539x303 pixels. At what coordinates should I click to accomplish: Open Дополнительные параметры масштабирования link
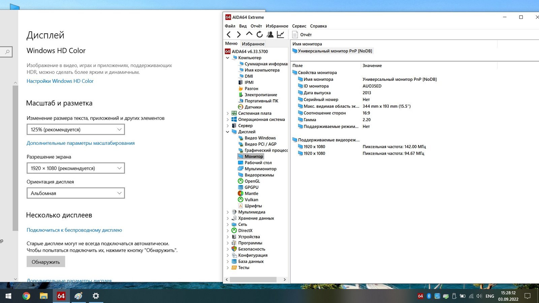[x=81, y=143]
